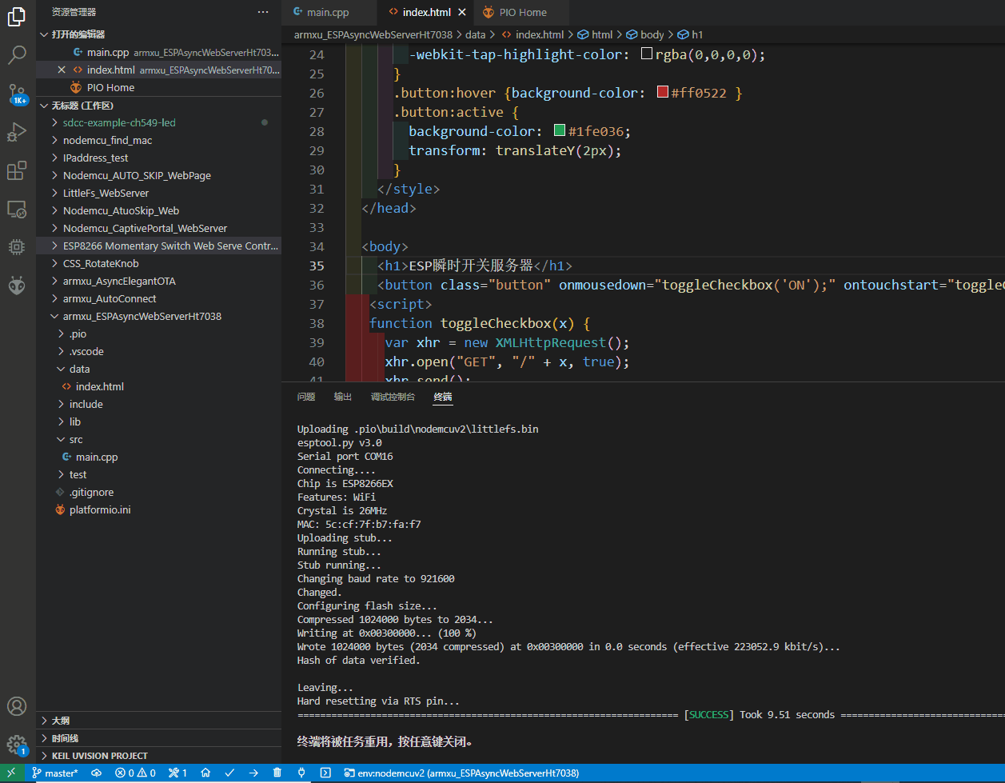1005x783 pixels.
Task: Click the master* git branch indicator
Action: pos(55,773)
